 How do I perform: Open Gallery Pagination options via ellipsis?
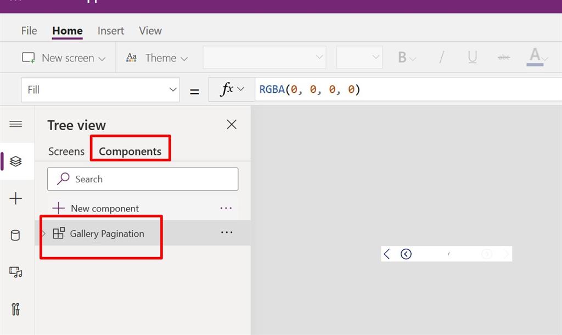coord(226,232)
